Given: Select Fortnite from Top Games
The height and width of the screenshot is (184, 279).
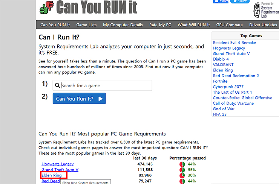Looking at the screenshot, I should coord(220,81).
